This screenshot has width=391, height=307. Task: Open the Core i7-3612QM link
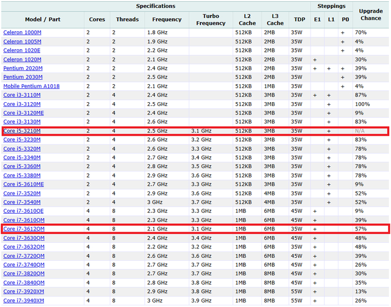(24, 229)
